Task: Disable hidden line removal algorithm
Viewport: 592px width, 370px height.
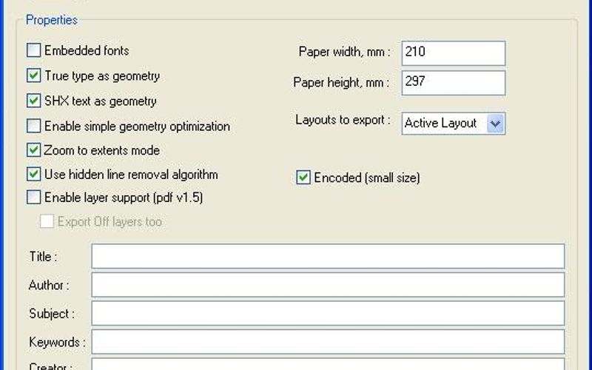Action: click(x=33, y=175)
